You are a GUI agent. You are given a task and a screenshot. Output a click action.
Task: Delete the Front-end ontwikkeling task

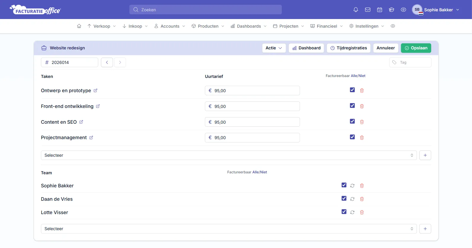(x=362, y=106)
